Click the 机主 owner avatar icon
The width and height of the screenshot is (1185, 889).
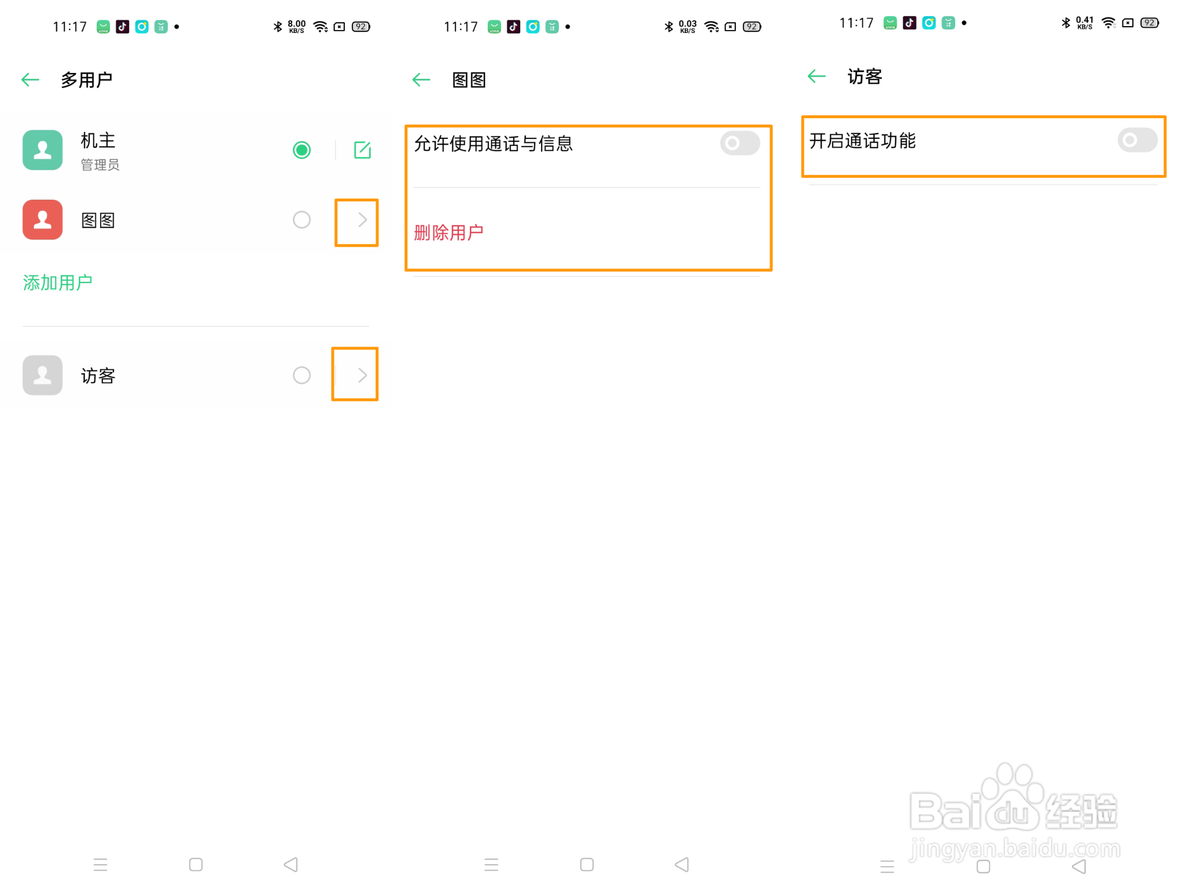click(x=42, y=150)
